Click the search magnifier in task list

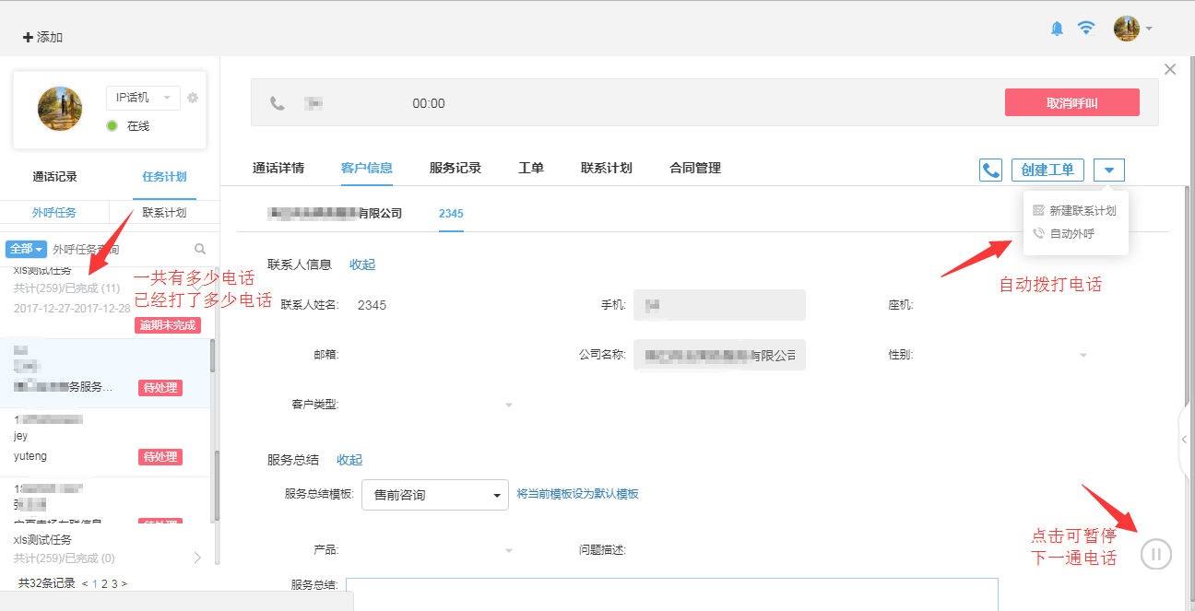(200, 249)
